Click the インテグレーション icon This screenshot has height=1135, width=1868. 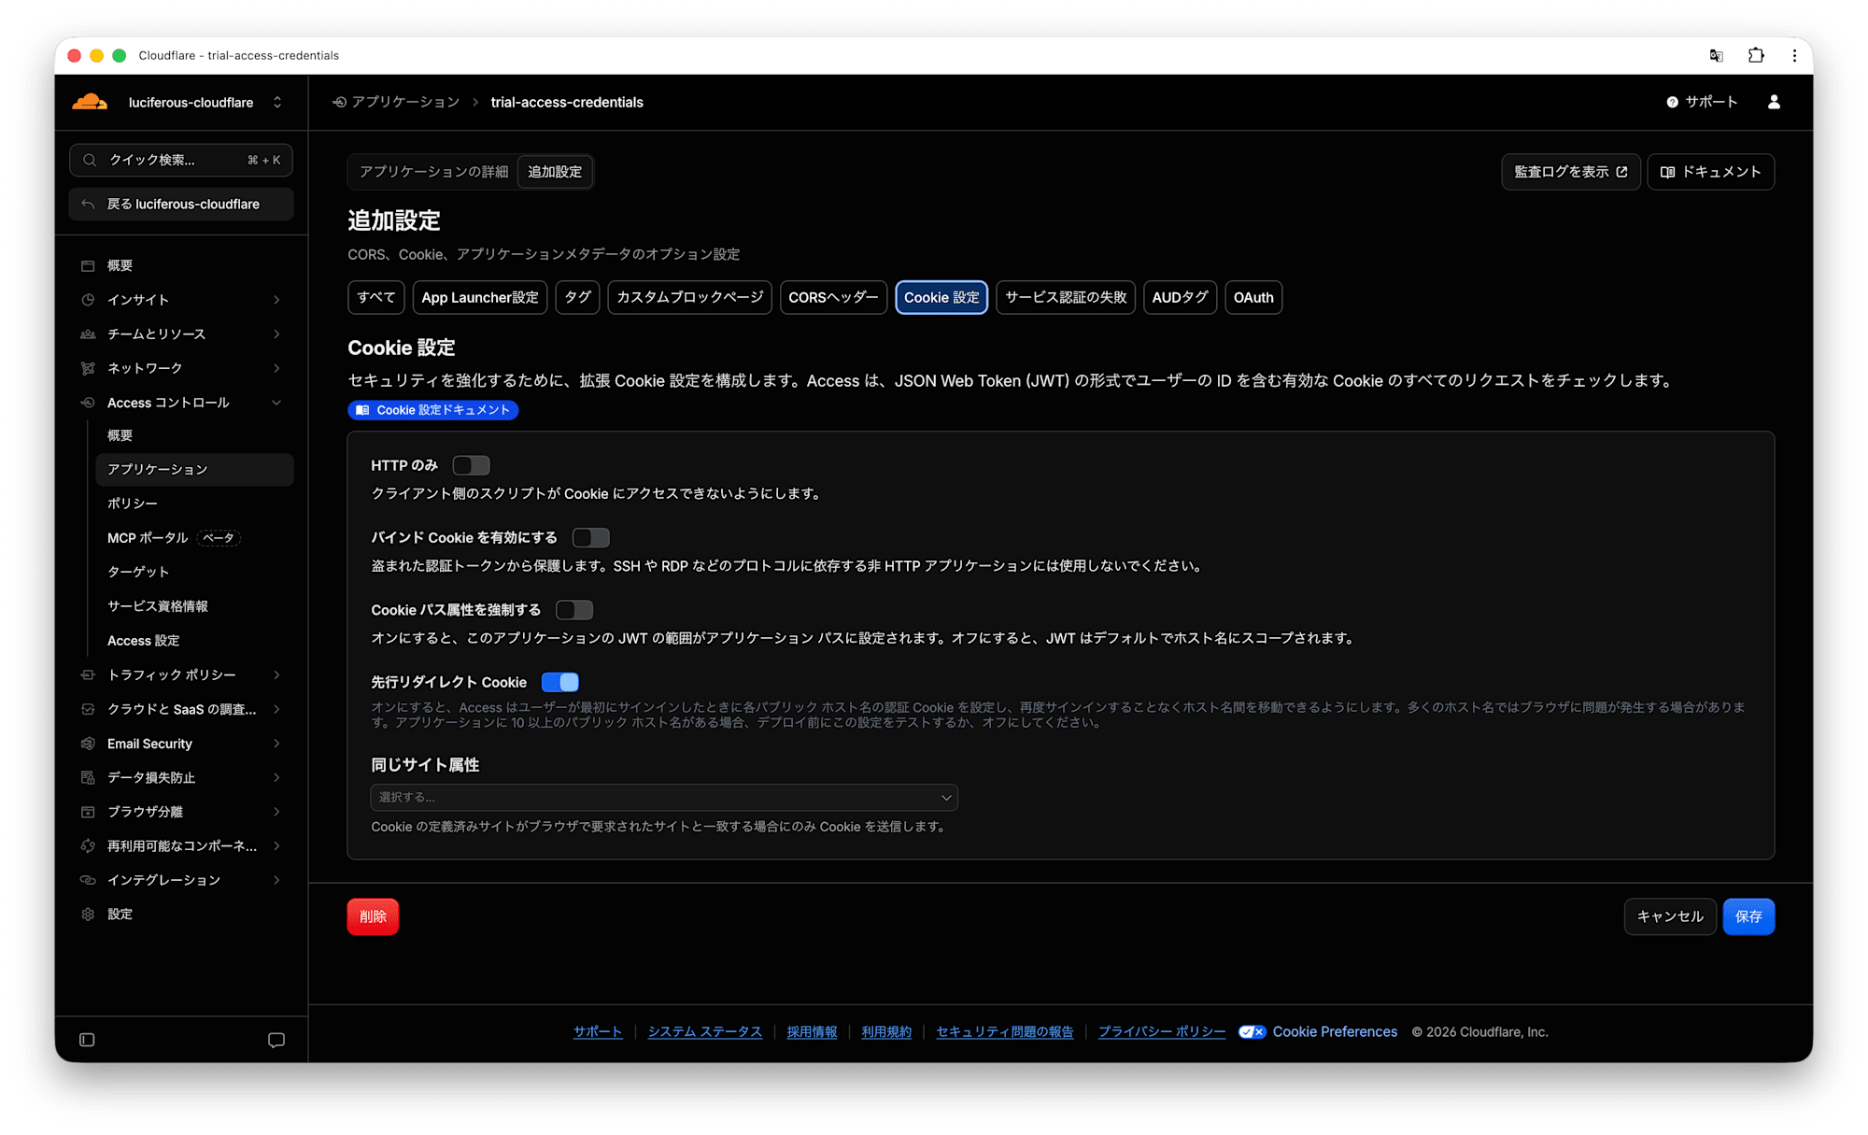88,880
